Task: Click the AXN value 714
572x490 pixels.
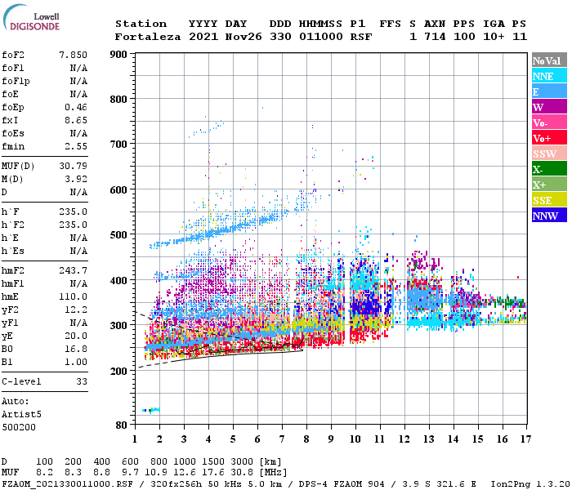Action: click(x=435, y=37)
